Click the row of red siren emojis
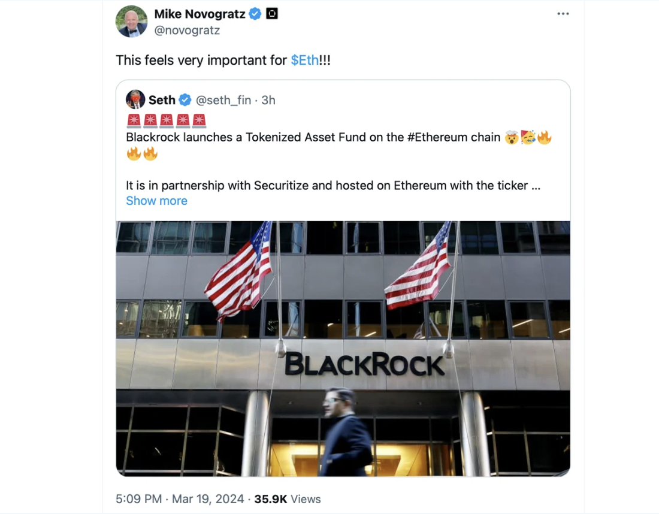The image size is (659, 514). click(x=167, y=120)
